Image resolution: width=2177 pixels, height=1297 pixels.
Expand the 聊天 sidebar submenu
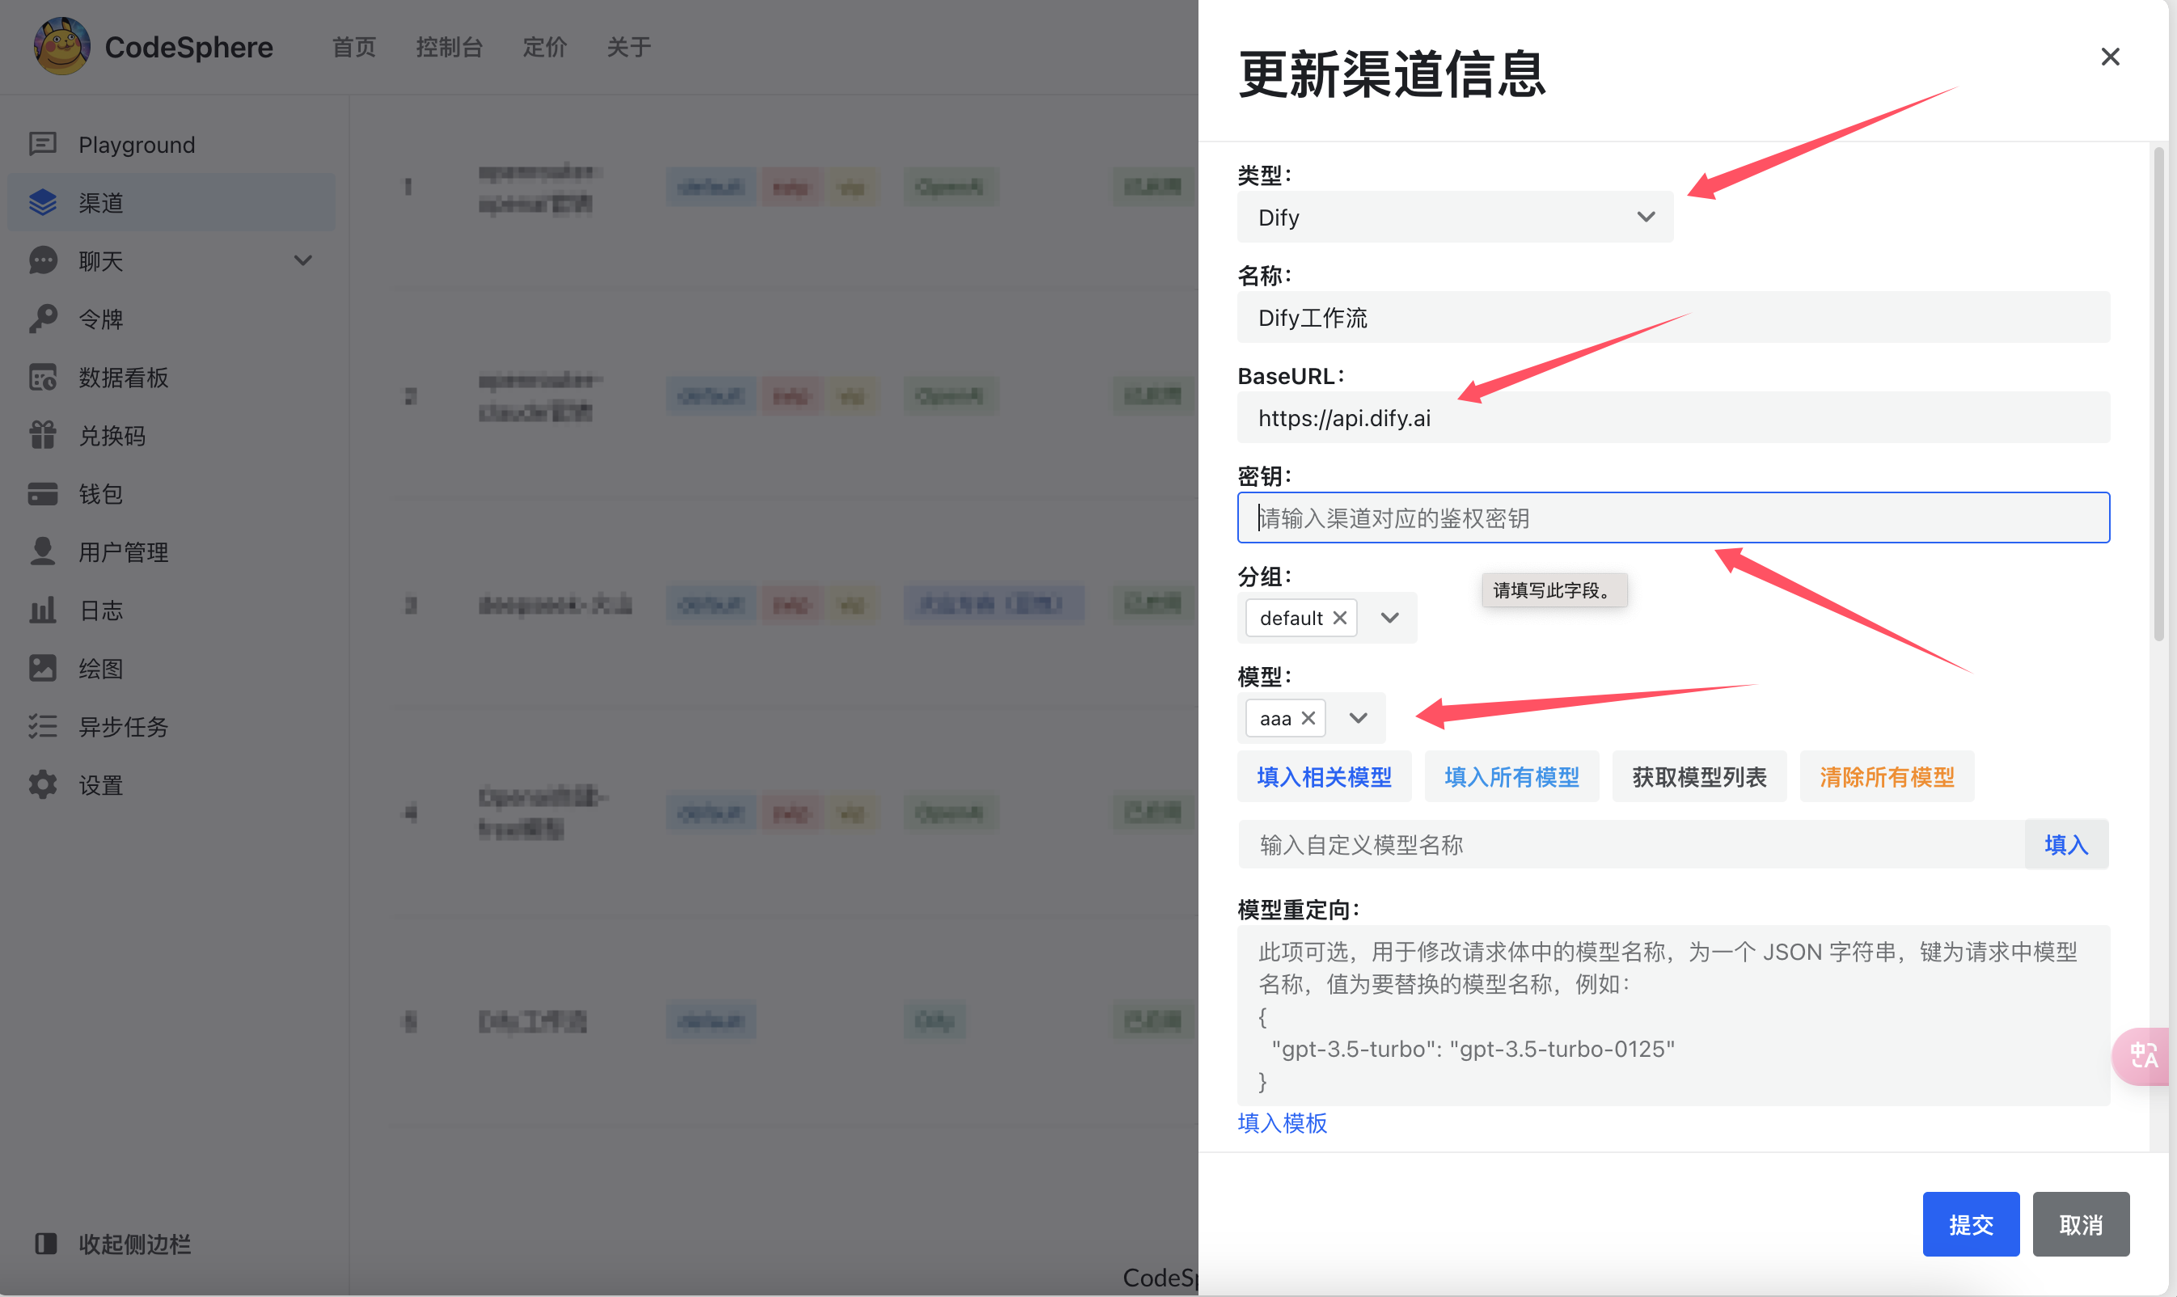[x=302, y=260]
